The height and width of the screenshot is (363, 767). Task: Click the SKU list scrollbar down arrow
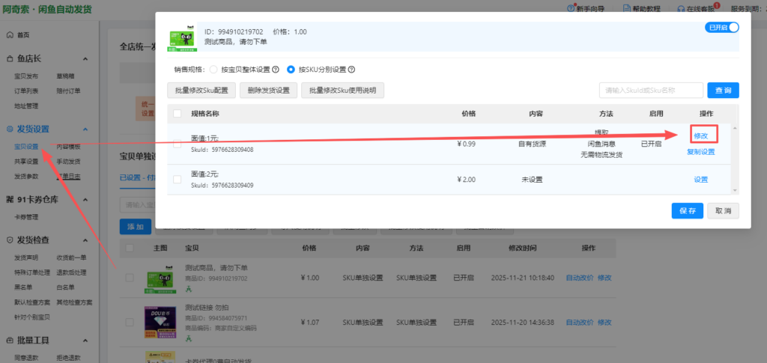[735, 190]
